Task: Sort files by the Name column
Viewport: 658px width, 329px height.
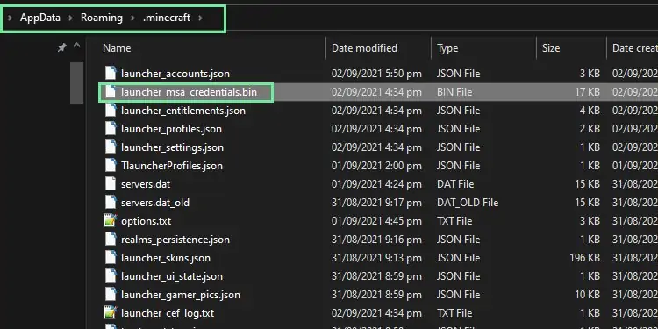Action: (117, 48)
